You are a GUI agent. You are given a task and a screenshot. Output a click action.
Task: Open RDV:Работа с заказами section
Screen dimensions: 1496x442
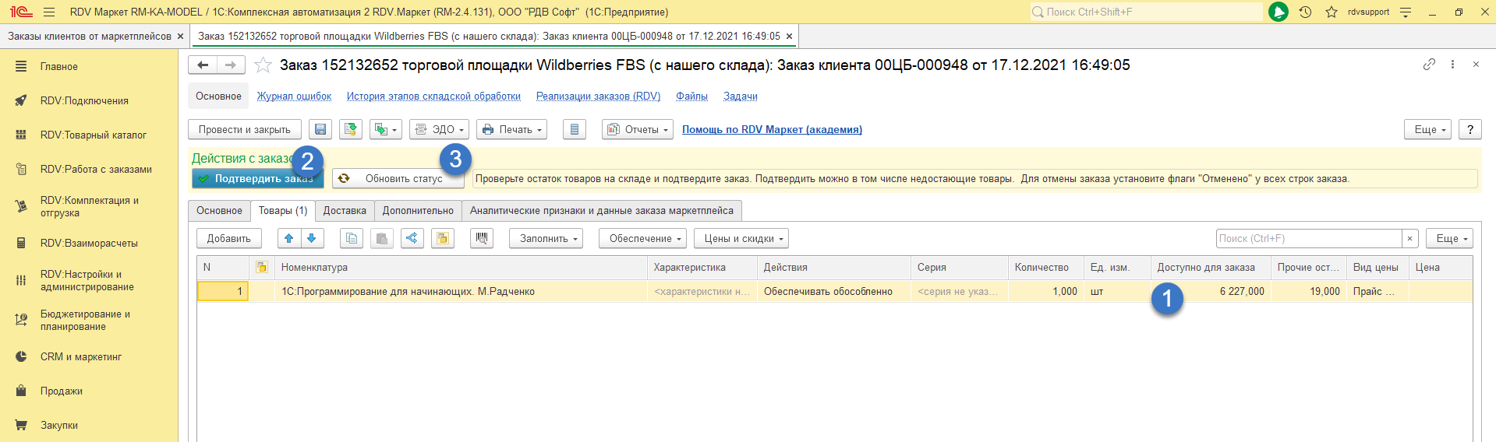click(96, 170)
